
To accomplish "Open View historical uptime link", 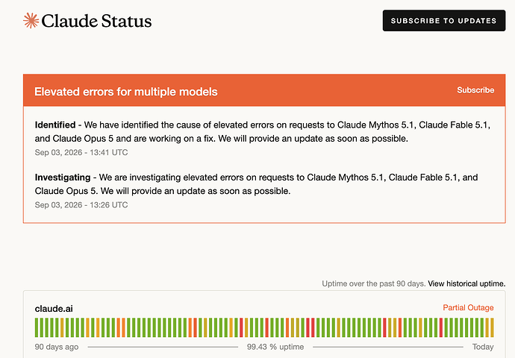I will [x=466, y=283].
